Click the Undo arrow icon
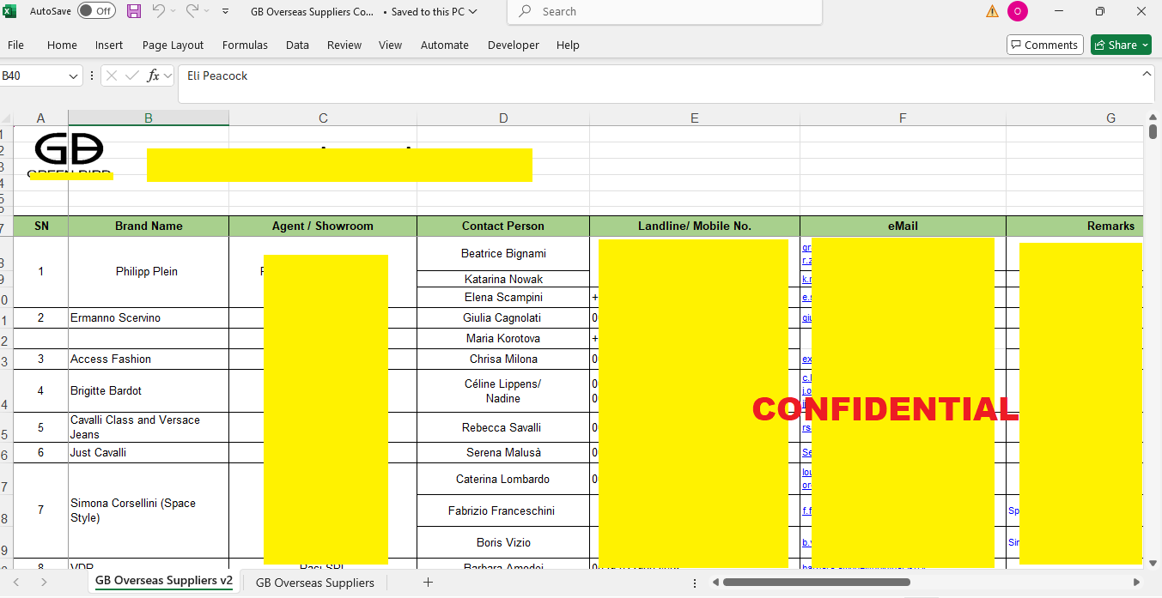Image resolution: width=1162 pixels, height=598 pixels. pos(158,11)
